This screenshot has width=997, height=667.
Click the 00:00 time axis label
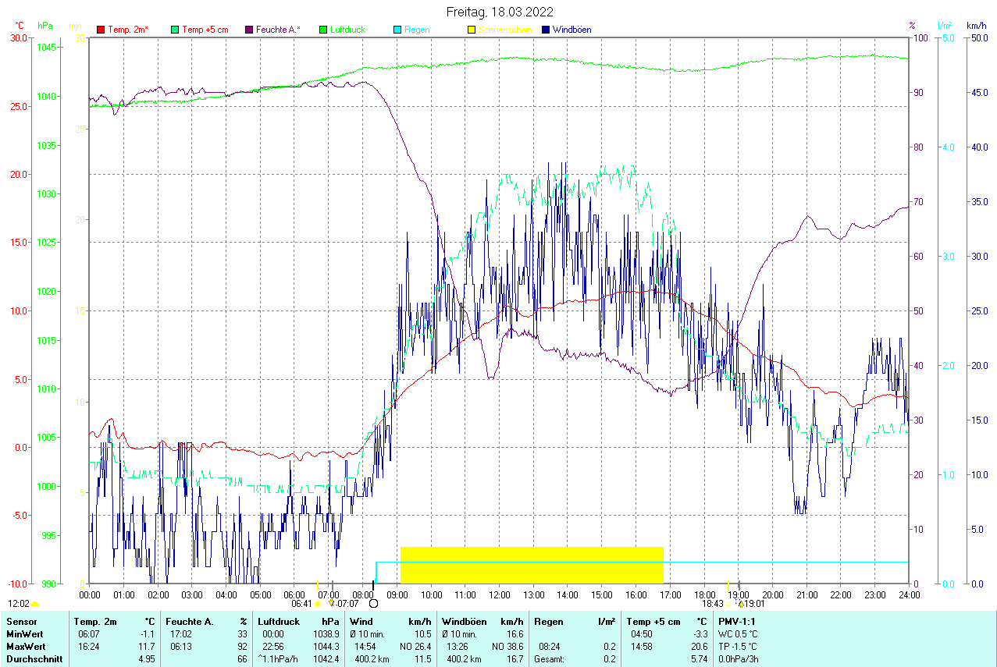[x=90, y=594]
